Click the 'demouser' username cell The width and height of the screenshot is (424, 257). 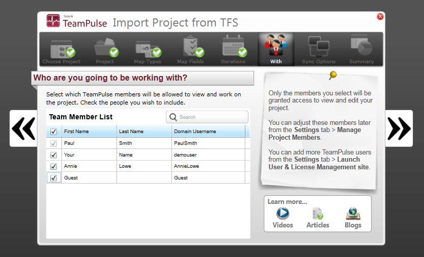point(208,155)
